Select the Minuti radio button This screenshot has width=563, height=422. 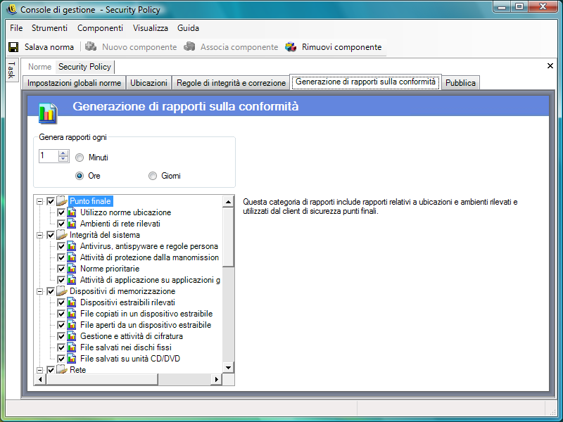pos(80,158)
